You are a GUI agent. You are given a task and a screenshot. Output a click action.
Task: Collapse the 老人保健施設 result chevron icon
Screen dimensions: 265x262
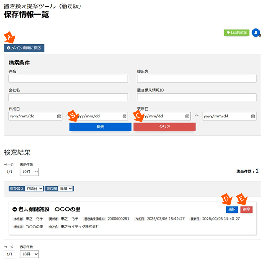coord(15,209)
